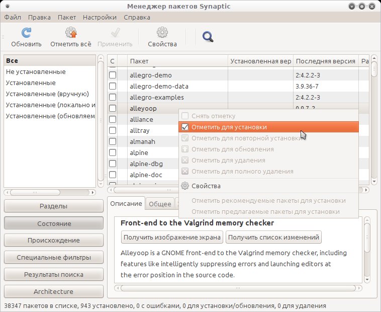Click the allegro-examples package name

[157, 97]
